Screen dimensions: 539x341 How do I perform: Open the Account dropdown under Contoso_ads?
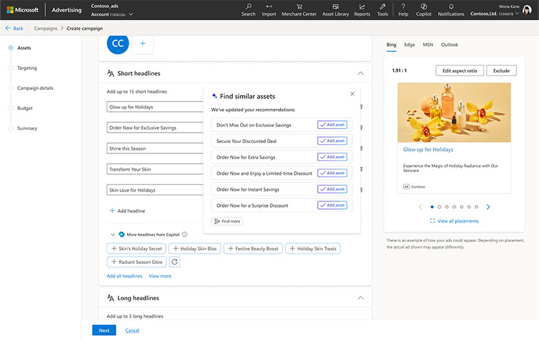coord(112,14)
